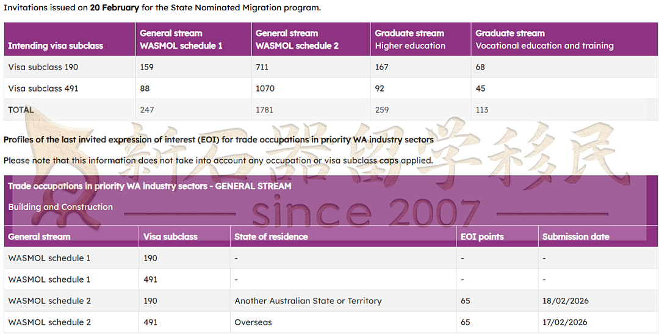The image size is (659, 335).
Task: Click the '20 February' bold date text
Action: click(x=114, y=7)
